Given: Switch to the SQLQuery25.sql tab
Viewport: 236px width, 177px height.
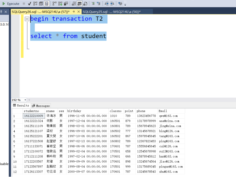Looking at the screenshot, I should [112, 12].
